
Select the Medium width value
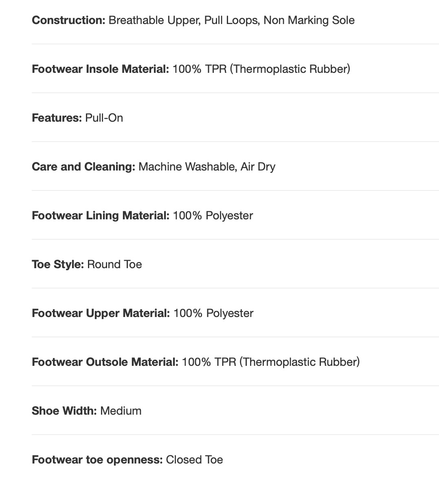(121, 411)
